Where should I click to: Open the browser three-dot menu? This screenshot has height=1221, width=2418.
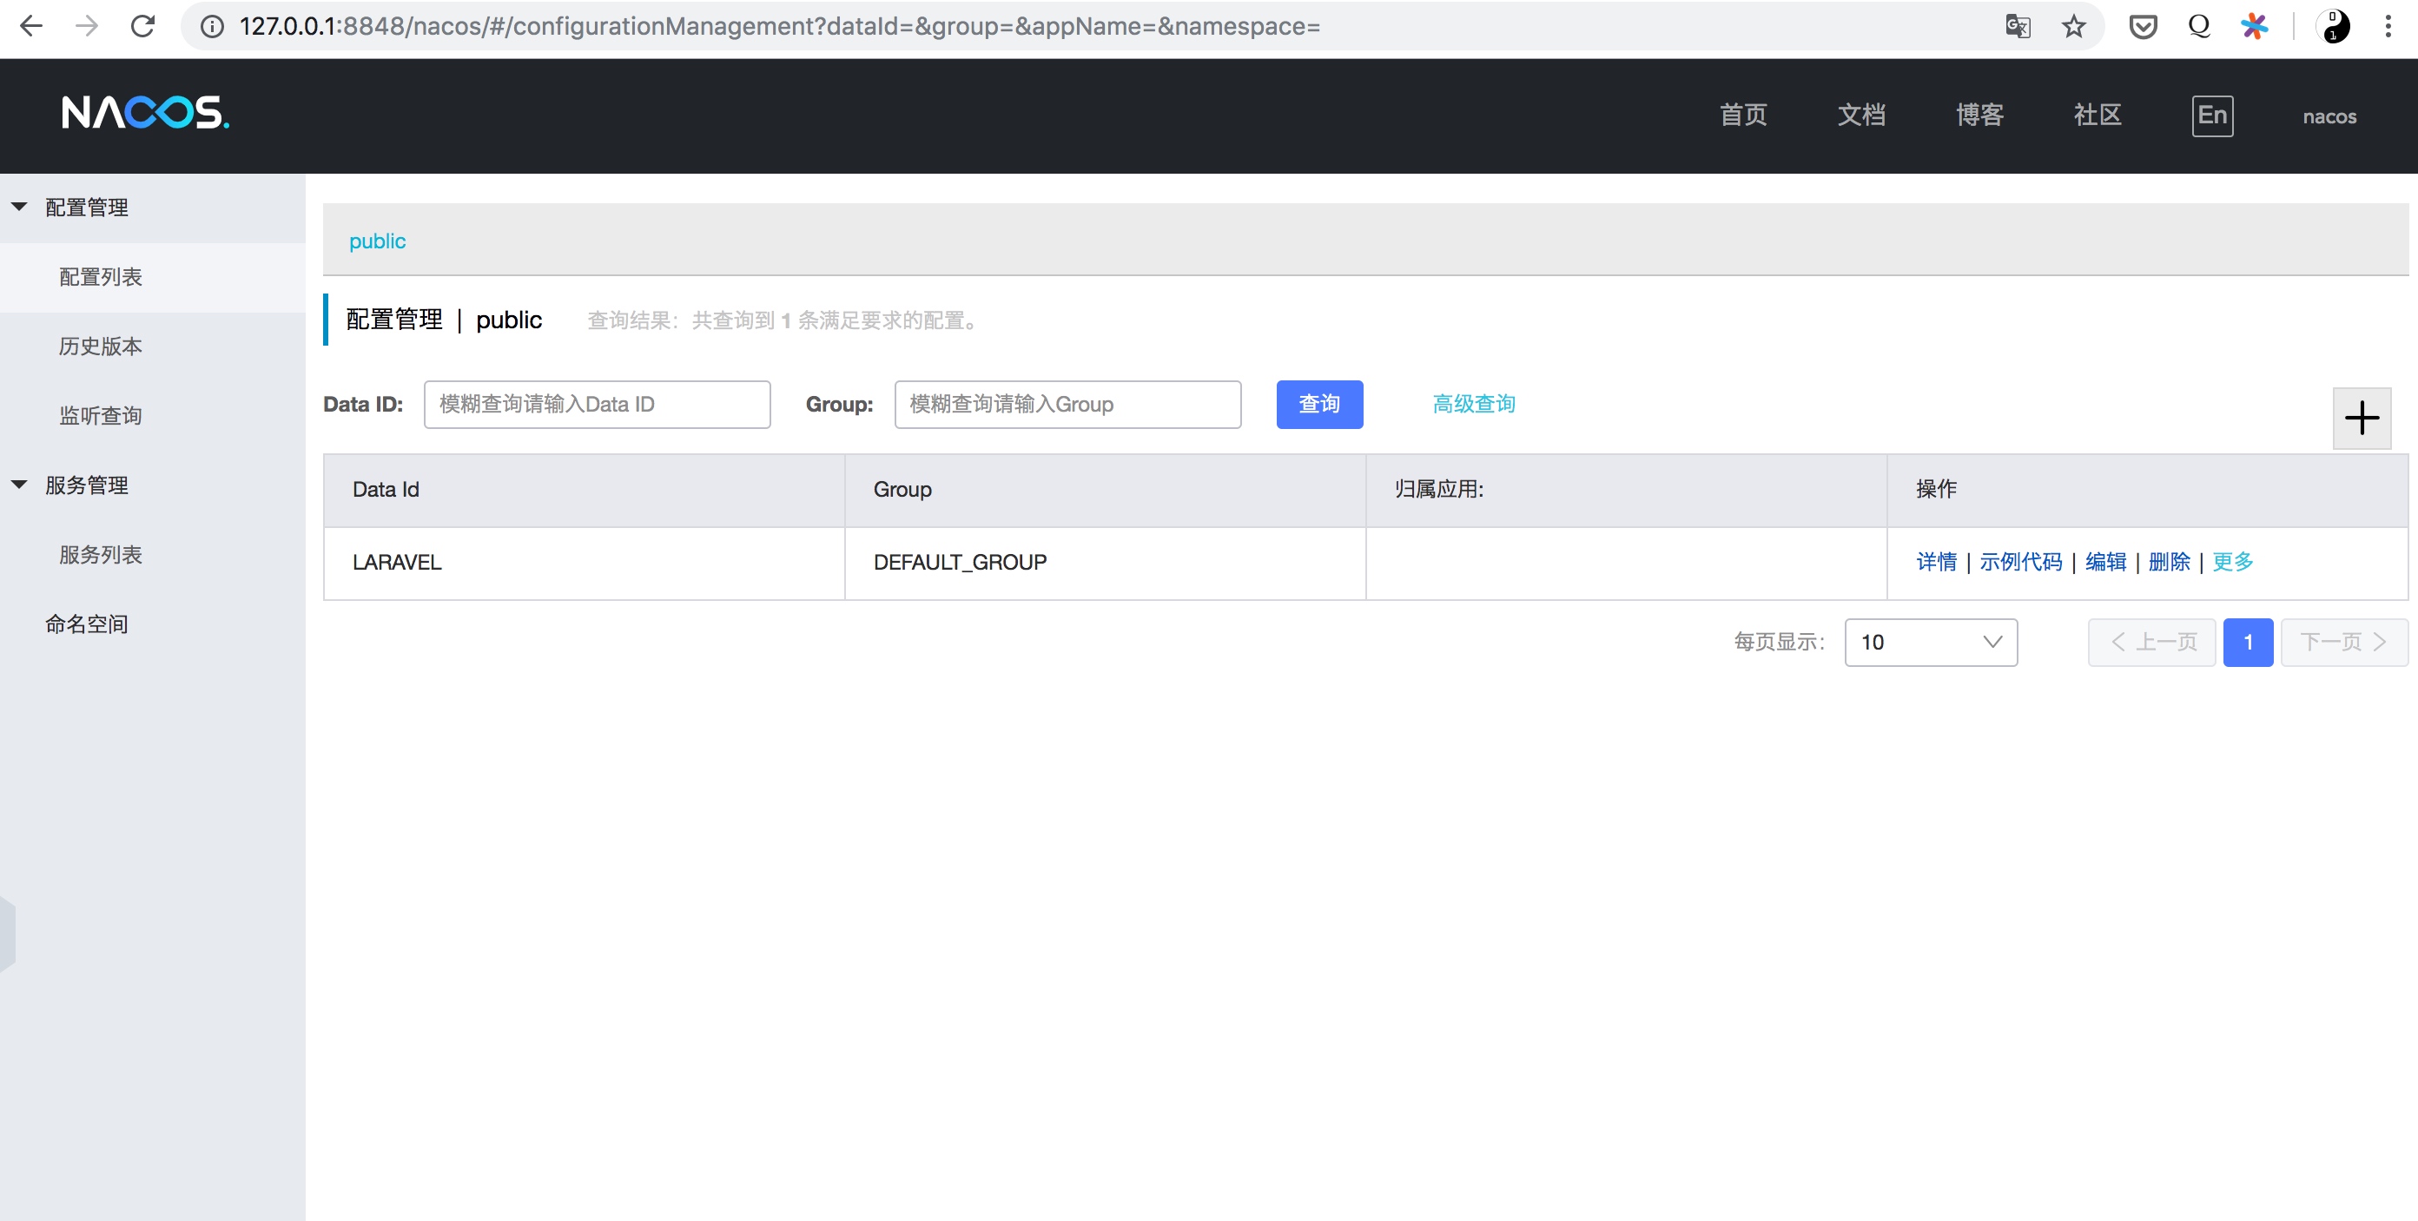(2387, 25)
